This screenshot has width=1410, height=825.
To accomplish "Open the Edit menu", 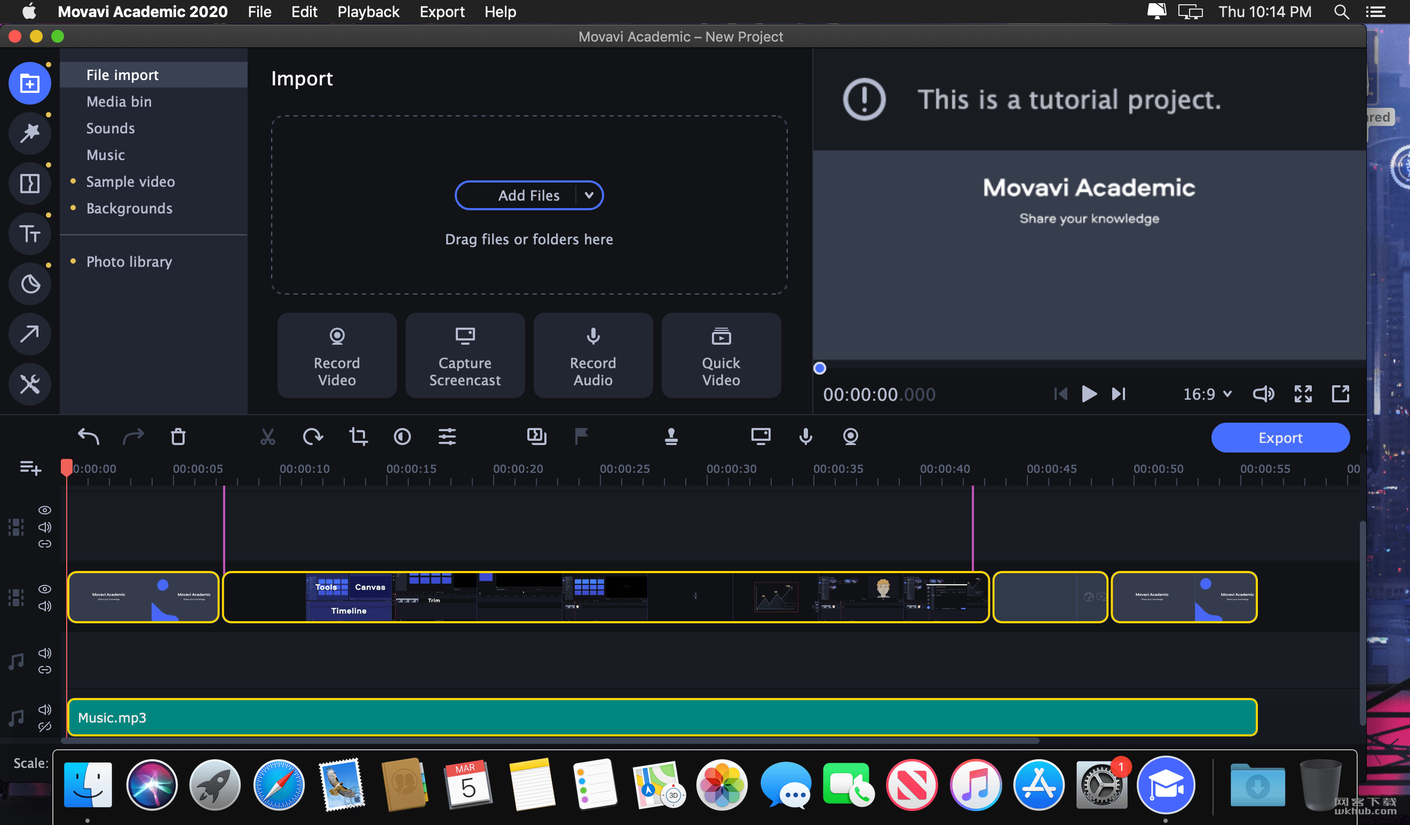I will 304,12.
